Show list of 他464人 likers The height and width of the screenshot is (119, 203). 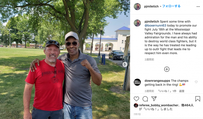pyautogui.click(x=187, y=105)
